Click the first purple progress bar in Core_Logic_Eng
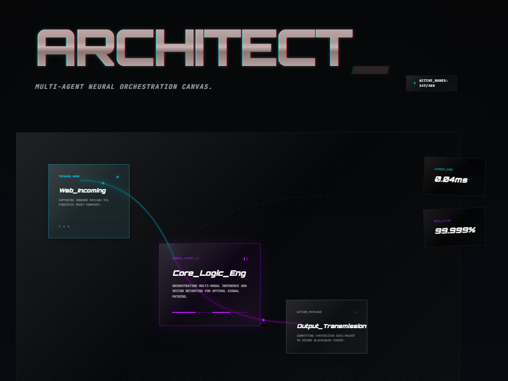The image size is (508, 381). (189, 312)
